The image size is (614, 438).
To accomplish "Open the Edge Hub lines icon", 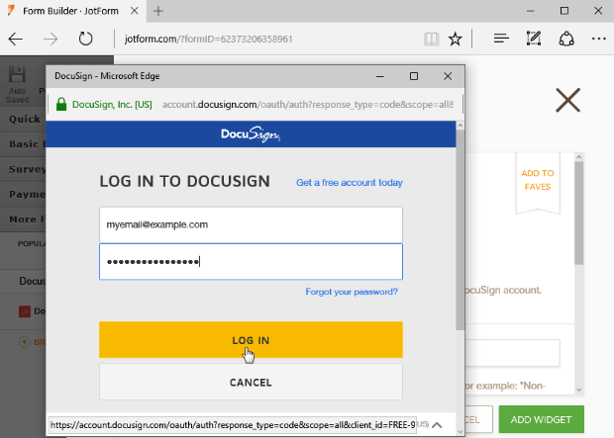I will (501, 39).
